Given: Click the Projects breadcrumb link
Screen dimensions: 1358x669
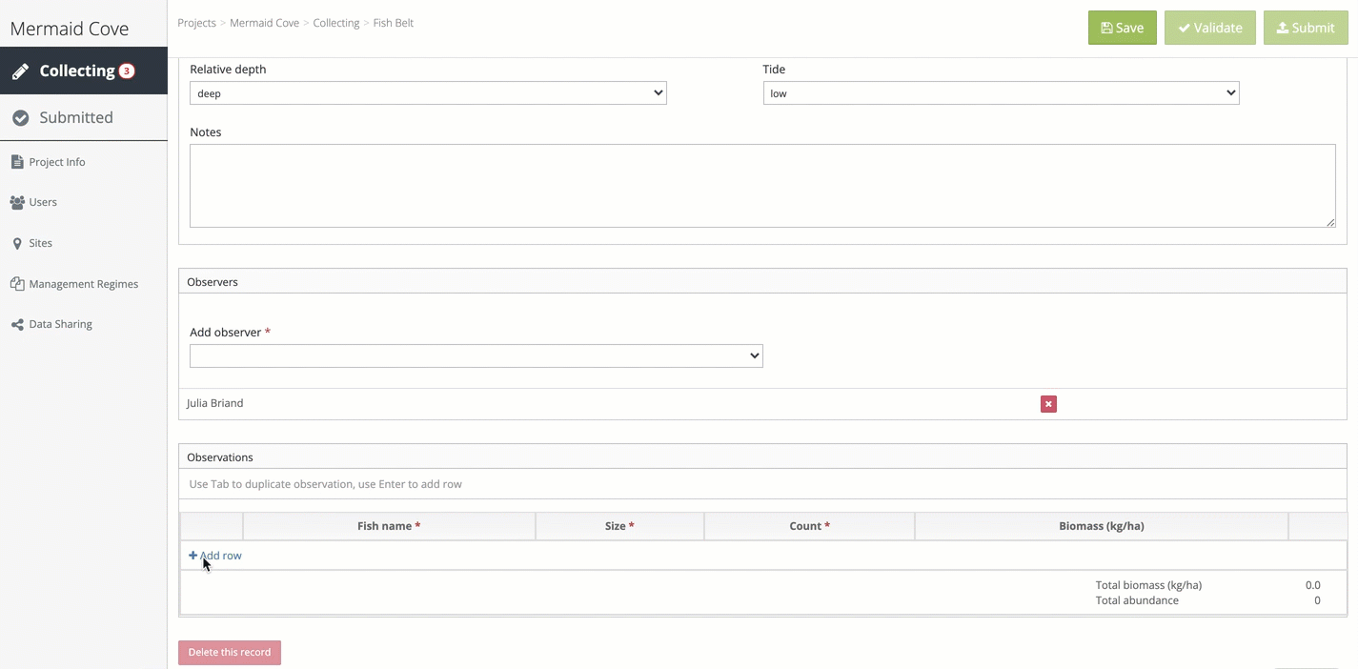Looking at the screenshot, I should click(197, 23).
